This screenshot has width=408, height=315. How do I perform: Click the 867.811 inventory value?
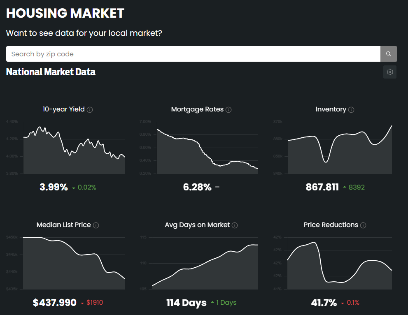click(x=322, y=187)
